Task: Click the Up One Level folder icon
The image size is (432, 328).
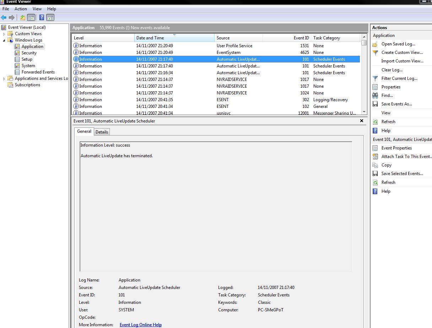Action: click(x=23, y=17)
